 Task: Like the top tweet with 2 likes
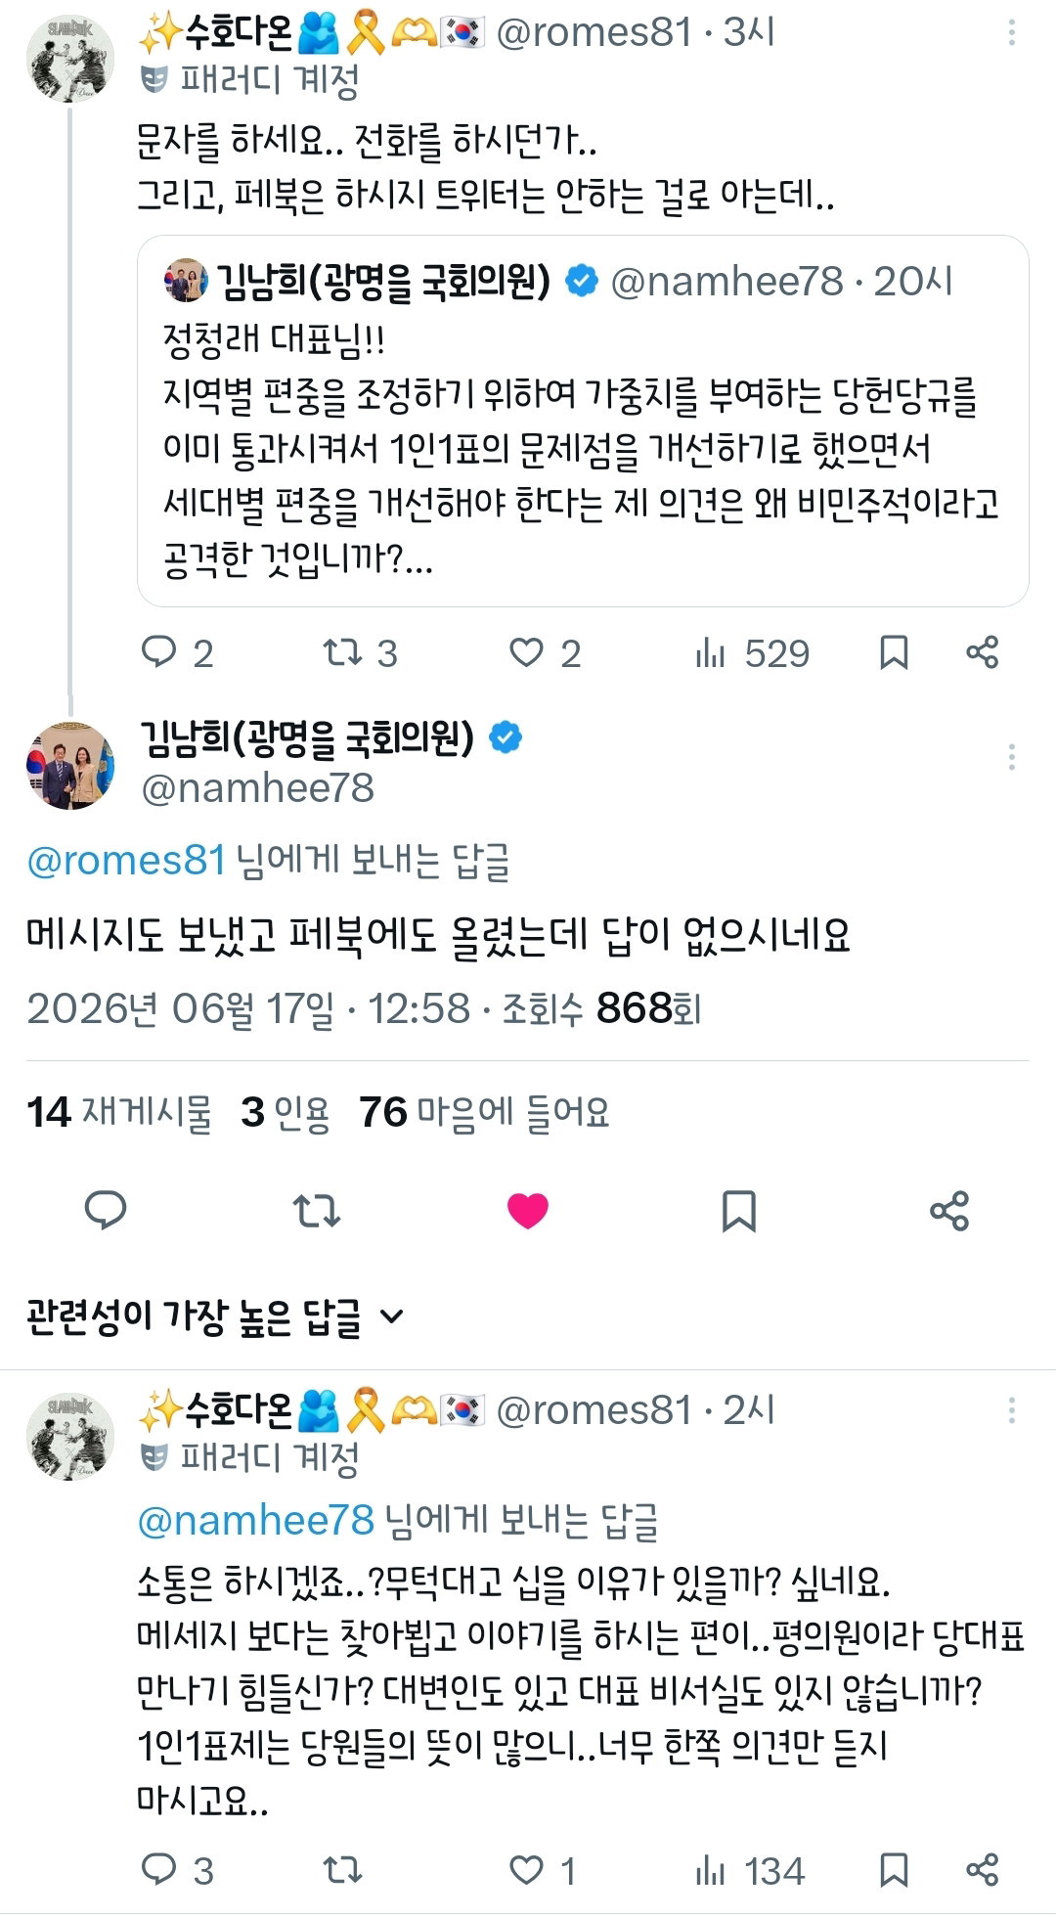[x=545, y=652]
